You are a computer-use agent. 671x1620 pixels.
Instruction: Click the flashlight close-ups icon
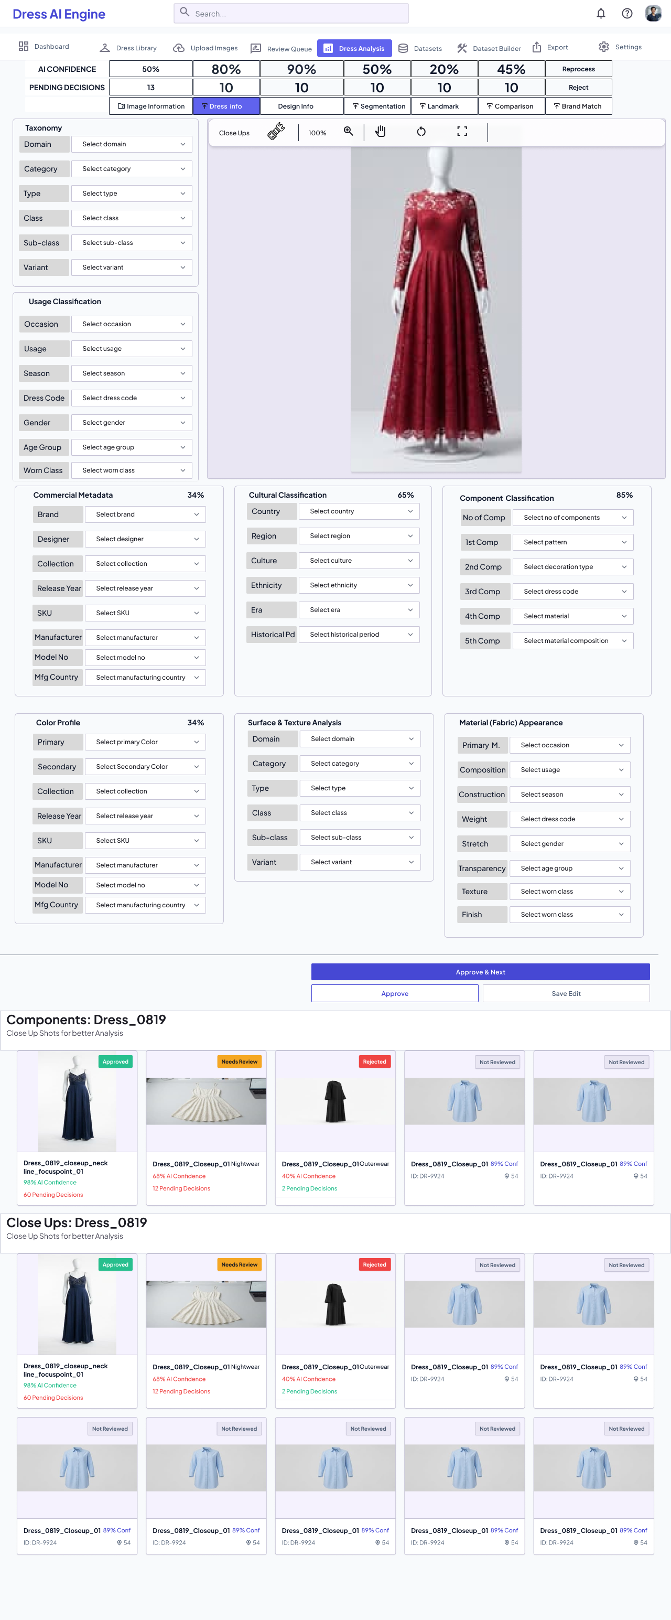tap(276, 132)
